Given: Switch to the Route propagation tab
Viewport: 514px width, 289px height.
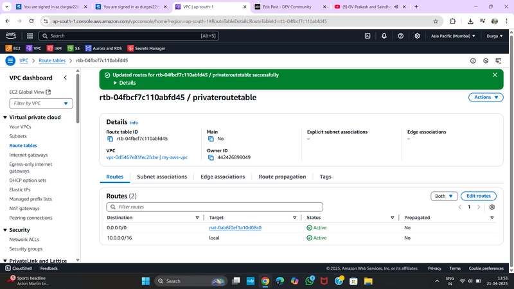Looking at the screenshot, I should (282, 177).
